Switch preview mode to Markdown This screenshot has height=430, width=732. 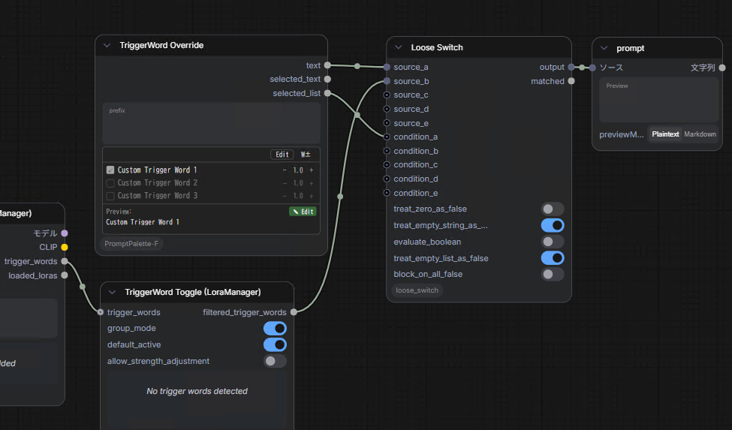(x=700, y=134)
